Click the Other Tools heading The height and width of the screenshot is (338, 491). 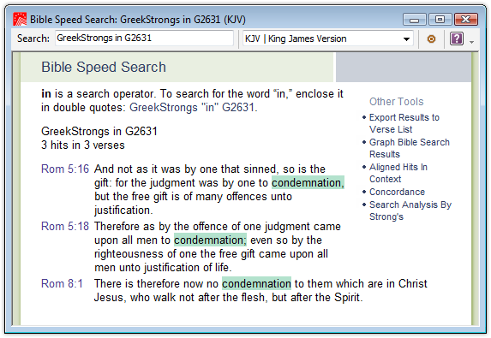coord(396,102)
